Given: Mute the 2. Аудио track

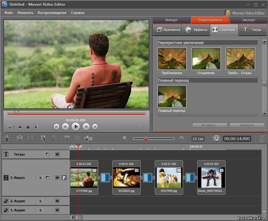Looking at the screenshot, I should coord(41,201).
